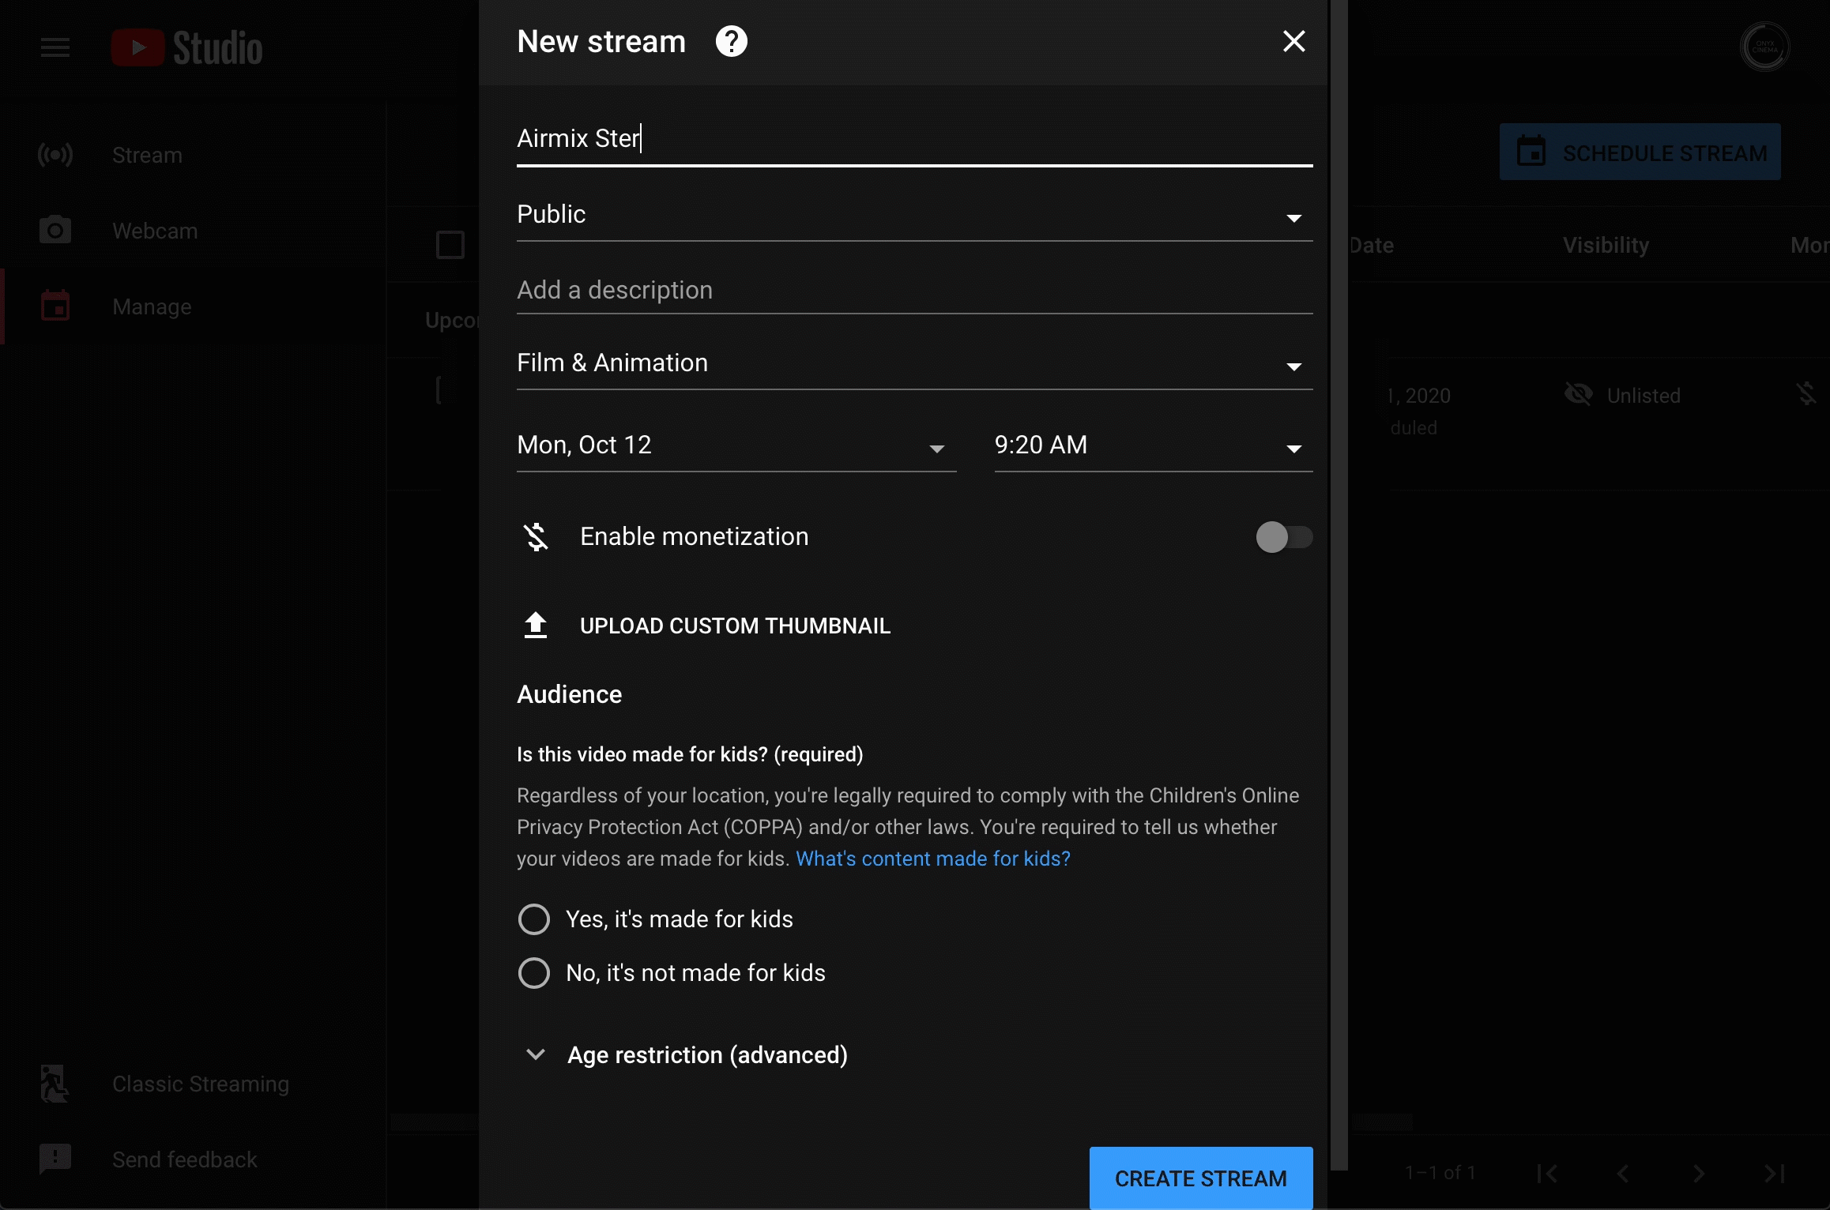Click the YouTube Studio logo
The image size is (1830, 1210).
coord(187,48)
